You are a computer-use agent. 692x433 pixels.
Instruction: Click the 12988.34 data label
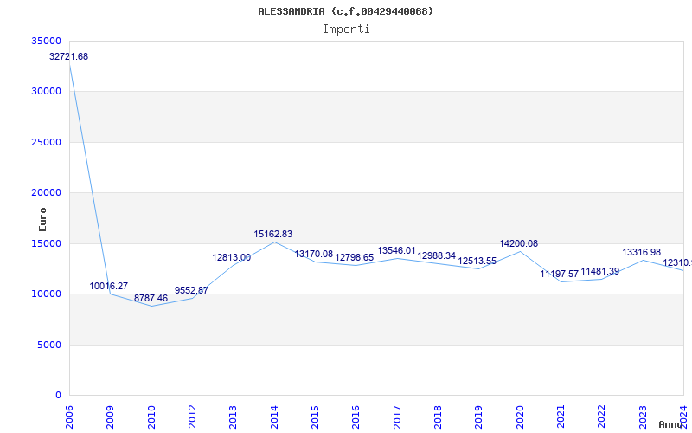[437, 255]
